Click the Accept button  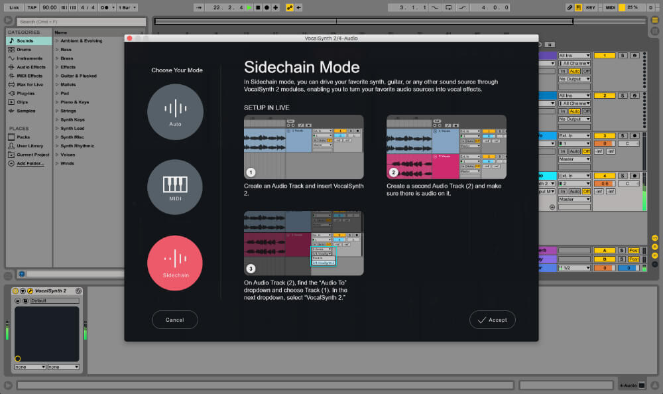click(492, 320)
